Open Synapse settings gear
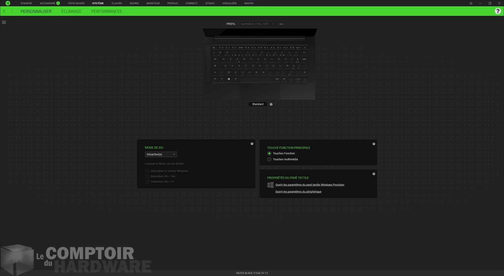This screenshot has height=276, width=504. [x=471, y=3]
